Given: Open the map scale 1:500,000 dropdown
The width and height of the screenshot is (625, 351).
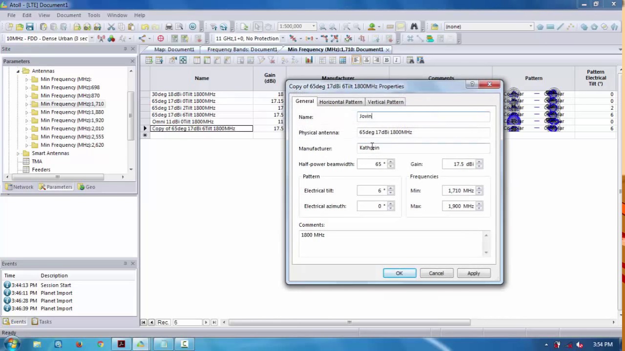Looking at the screenshot, I should 314,26.
